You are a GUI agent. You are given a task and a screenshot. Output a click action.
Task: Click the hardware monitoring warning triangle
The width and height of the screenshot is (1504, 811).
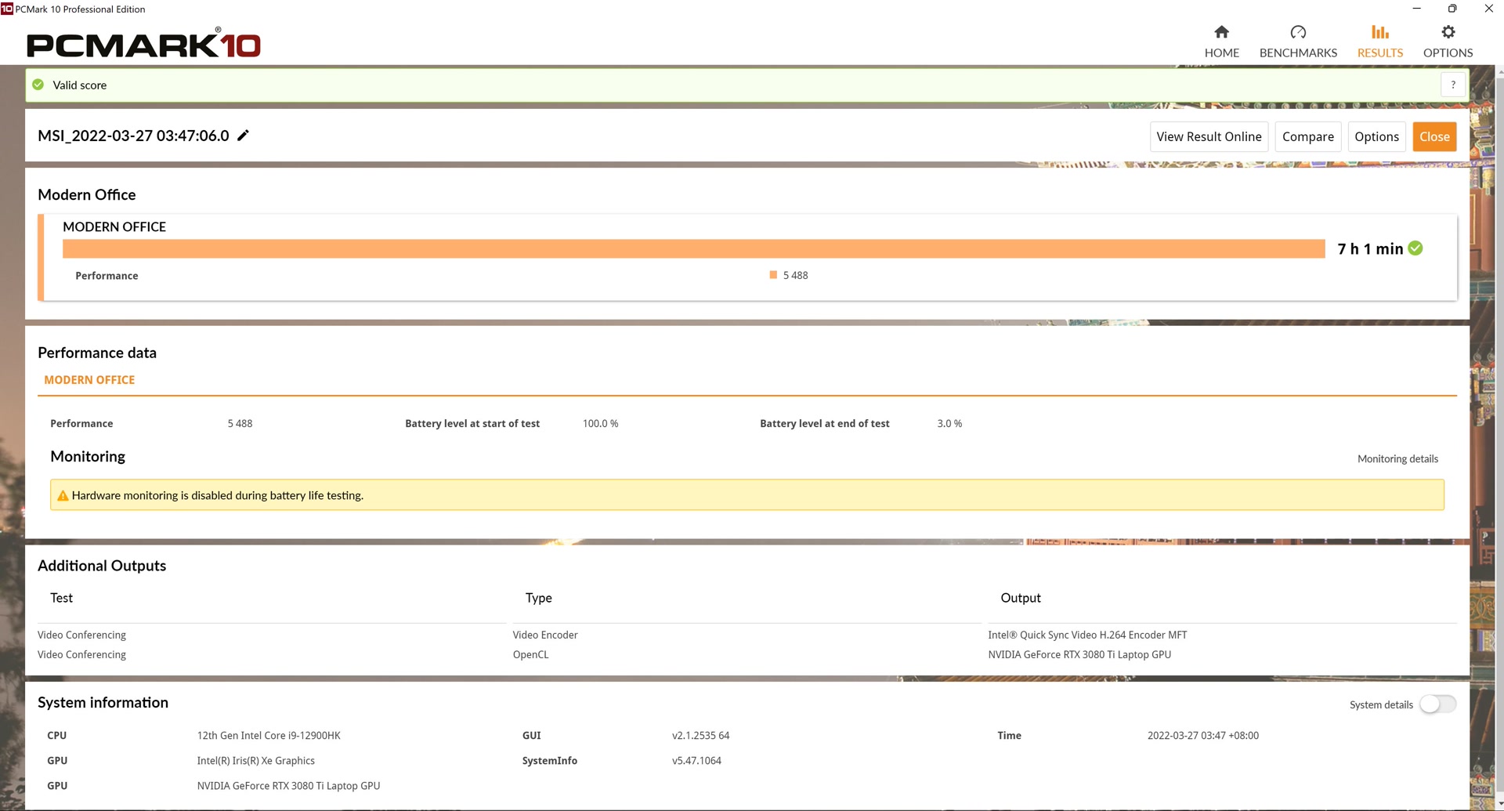pos(63,495)
